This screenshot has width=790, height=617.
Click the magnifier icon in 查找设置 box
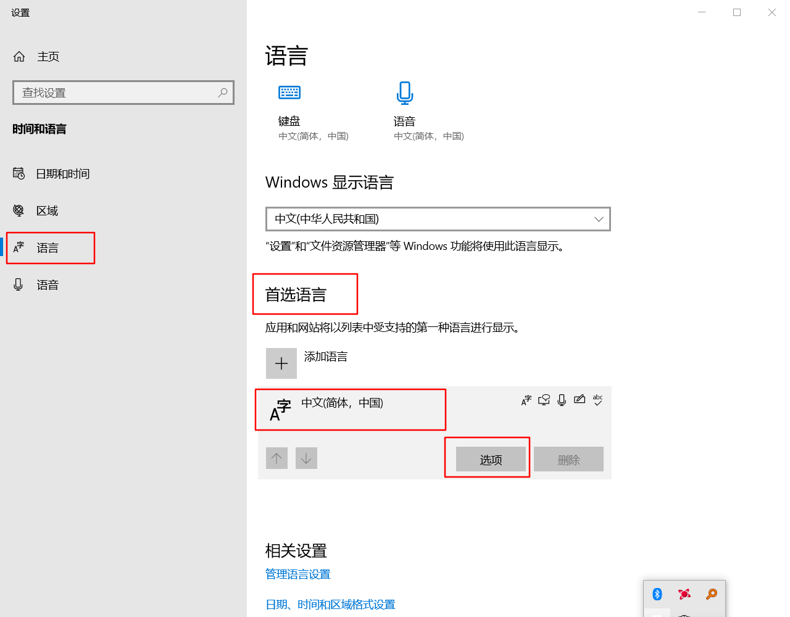(223, 93)
